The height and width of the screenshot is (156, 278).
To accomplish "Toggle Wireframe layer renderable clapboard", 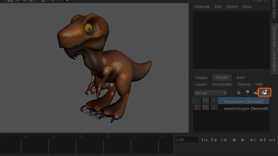I will coord(198,101).
